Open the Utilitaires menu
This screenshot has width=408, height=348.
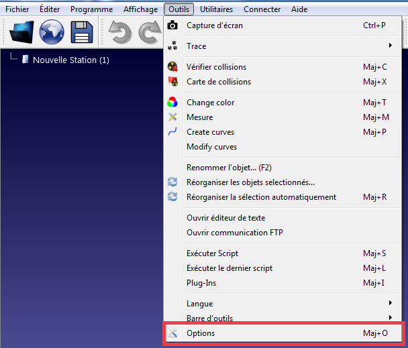coord(216,9)
